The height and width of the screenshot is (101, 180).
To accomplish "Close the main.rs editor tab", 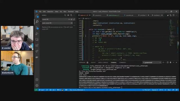I will (x=90, y=15).
